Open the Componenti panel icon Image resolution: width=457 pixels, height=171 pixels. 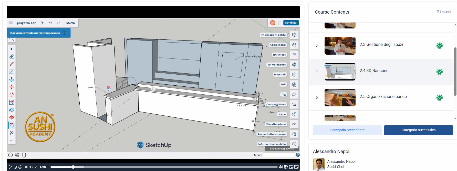click(294, 45)
